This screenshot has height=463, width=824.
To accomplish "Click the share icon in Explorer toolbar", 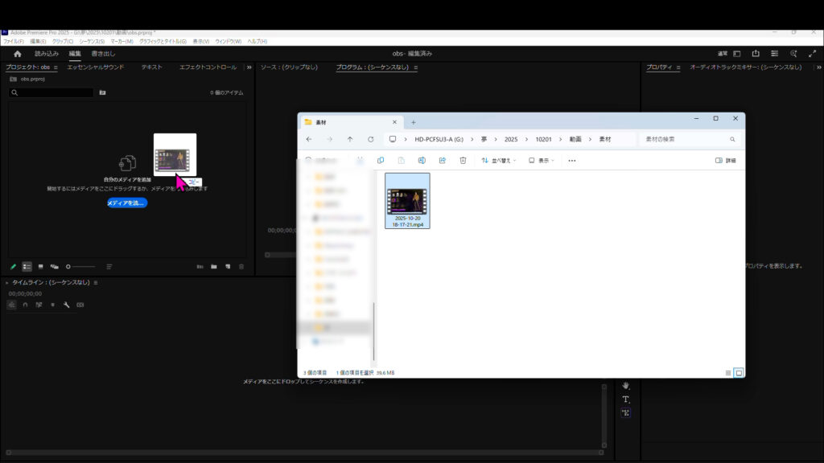I will 442,161.
